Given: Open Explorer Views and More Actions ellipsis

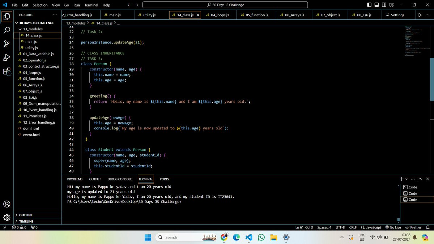Looking at the screenshot, I should [x=55, y=15].
